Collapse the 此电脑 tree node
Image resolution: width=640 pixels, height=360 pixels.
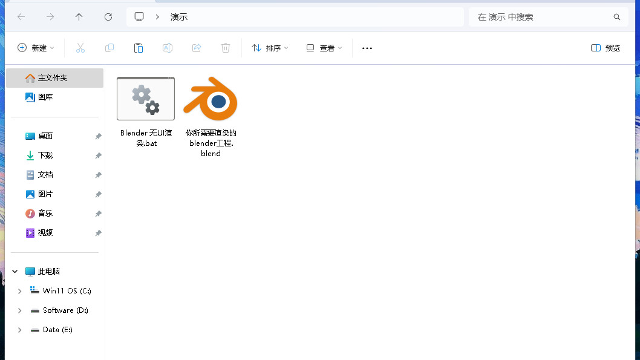coord(15,272)
